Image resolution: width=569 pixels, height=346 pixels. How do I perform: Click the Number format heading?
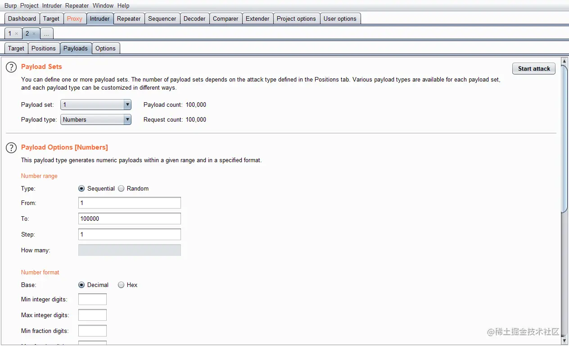pos(40,273)
